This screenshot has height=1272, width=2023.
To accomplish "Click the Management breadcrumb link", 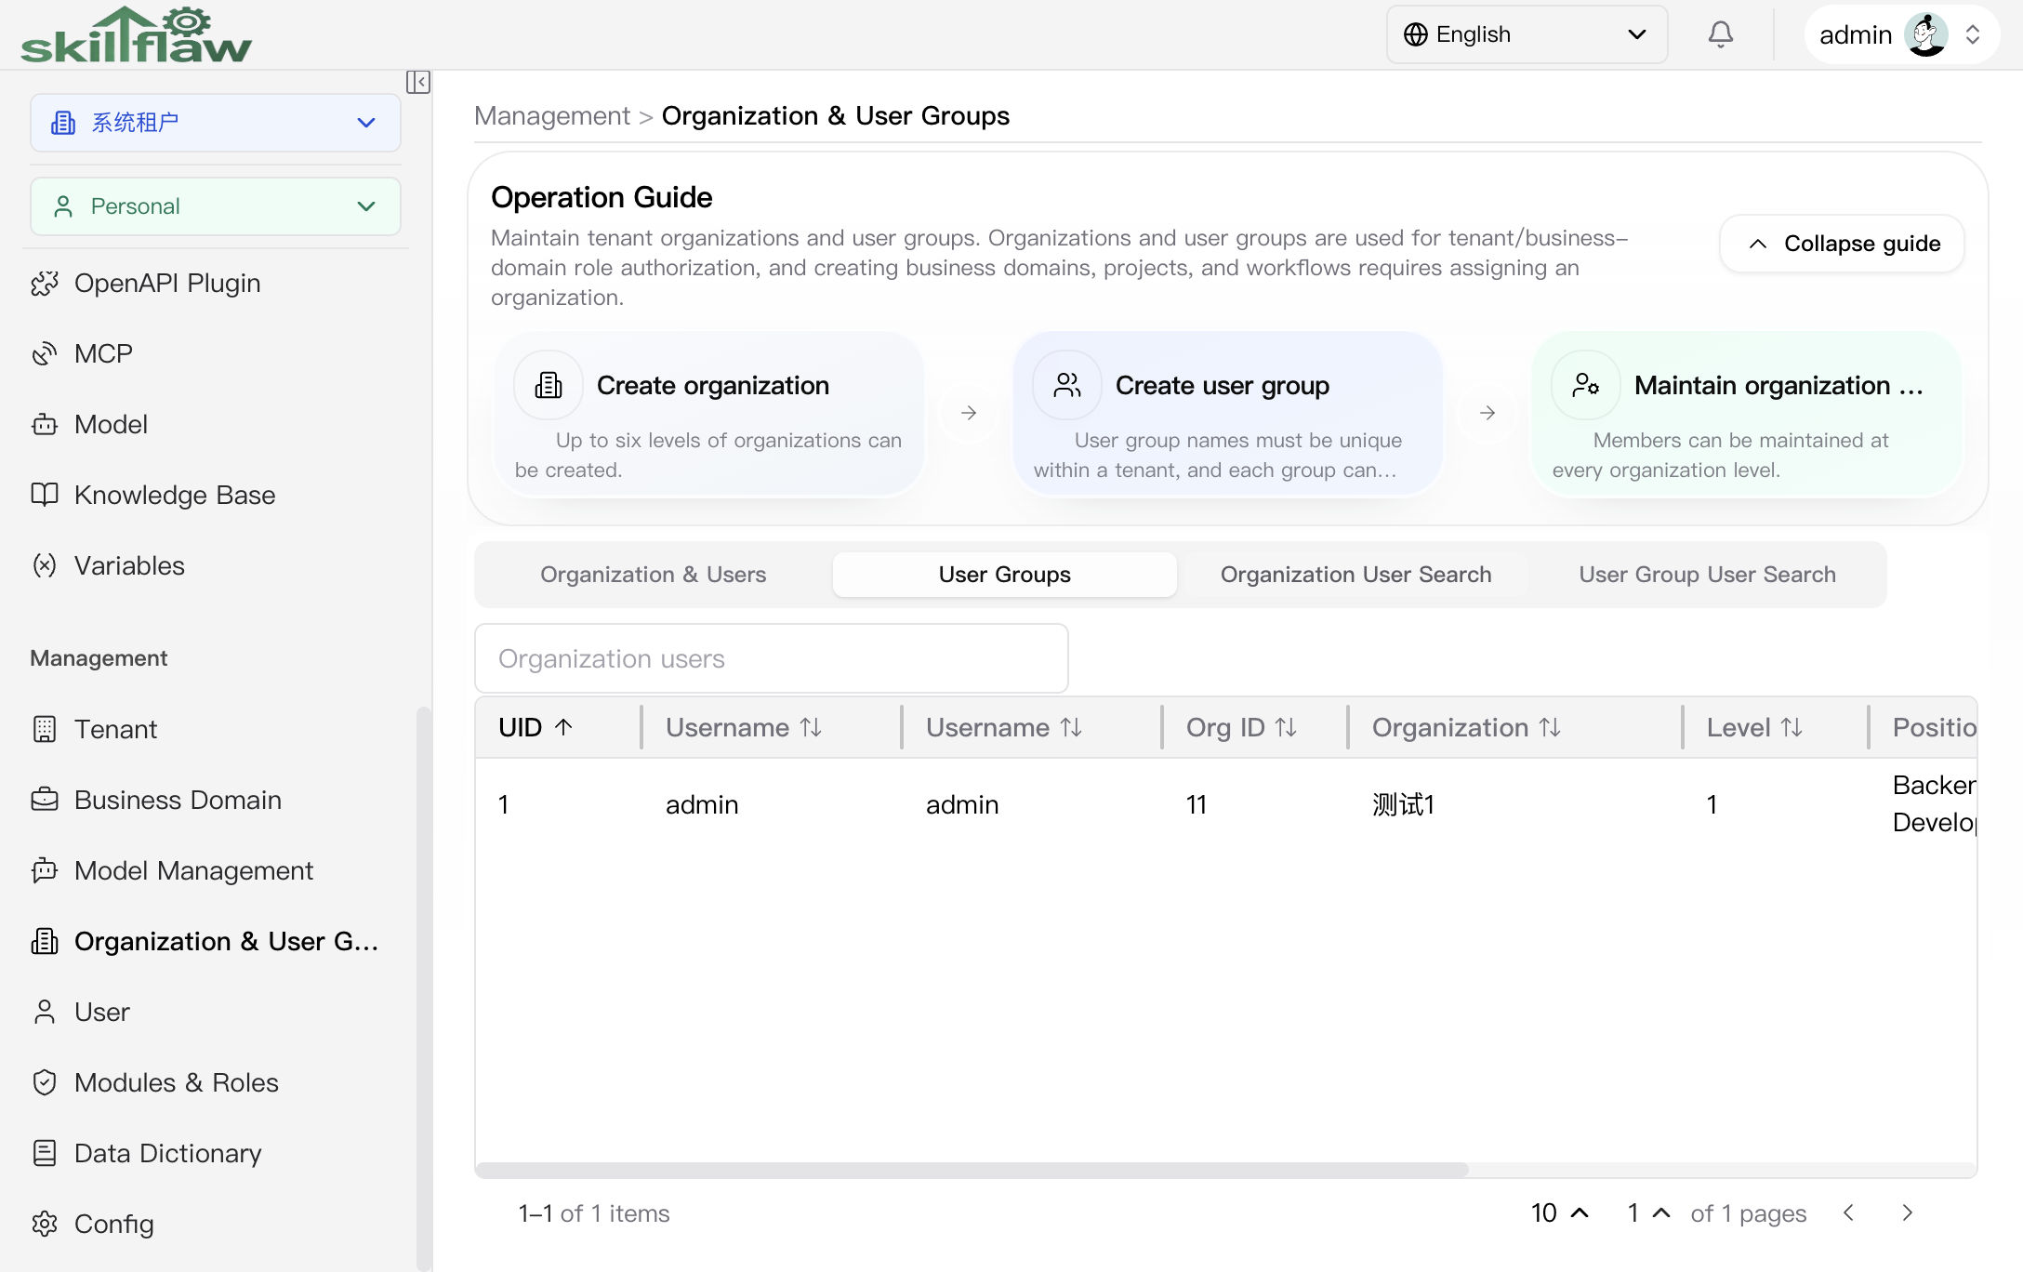I will coord(552,116).
